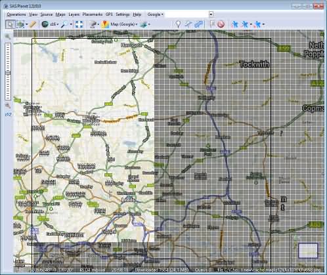Viewport: 327px width, 275px height.
Task: Open the selection tool dropdown arrow
Action: 27,24
